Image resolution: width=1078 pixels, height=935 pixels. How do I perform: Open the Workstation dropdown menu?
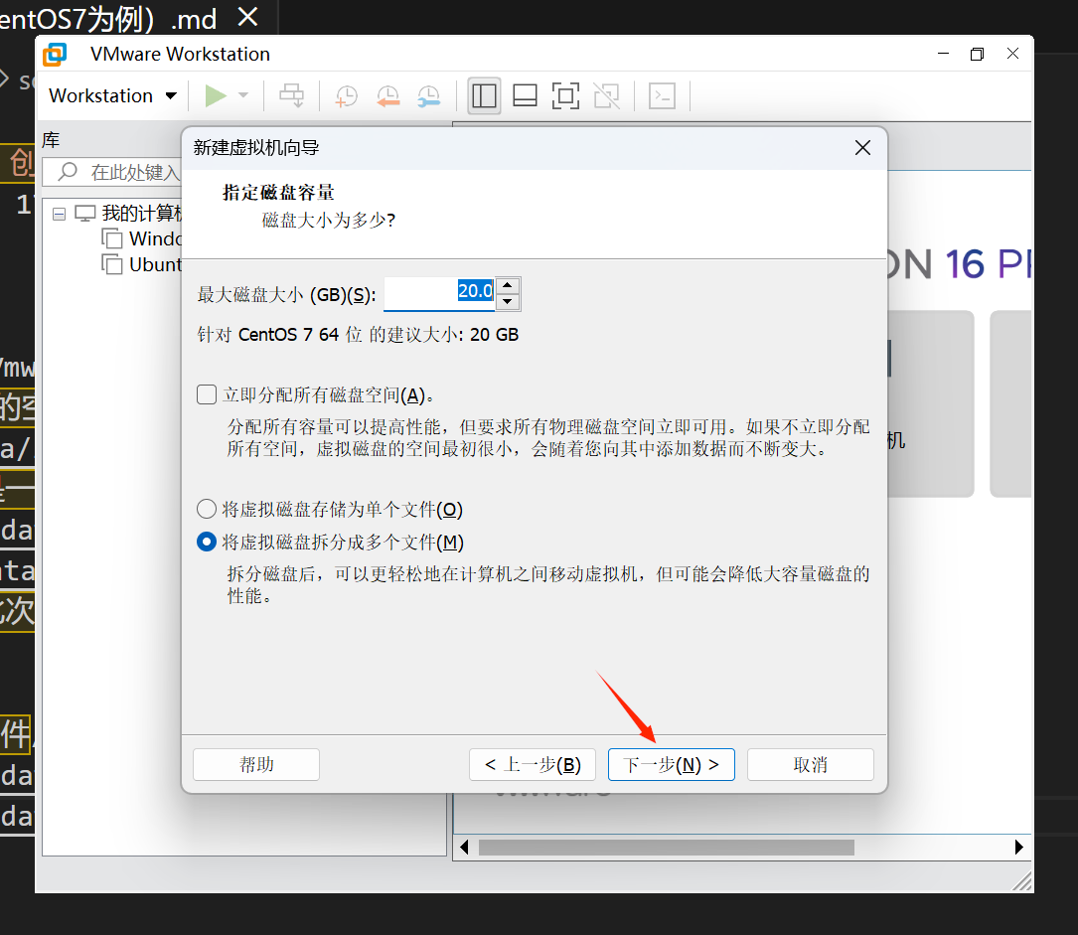pos(112,95)
